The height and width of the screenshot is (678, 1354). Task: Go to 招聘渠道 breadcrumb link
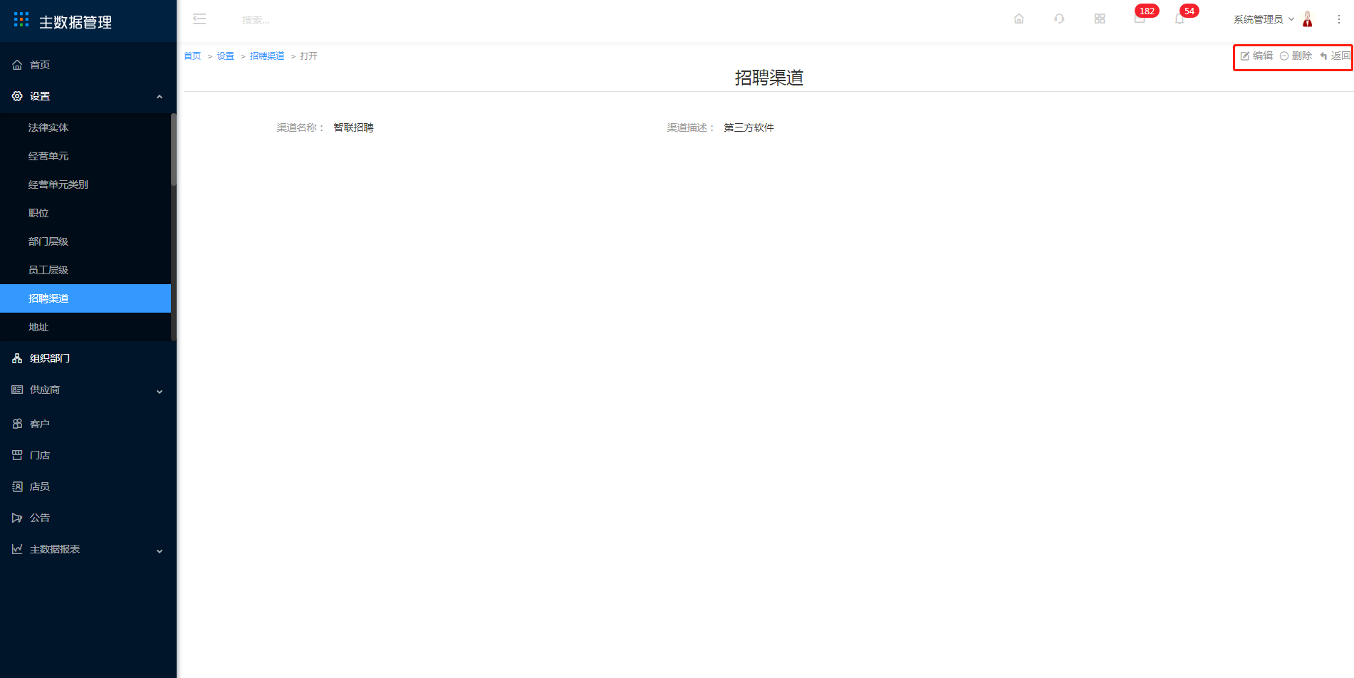coord(267,56)
